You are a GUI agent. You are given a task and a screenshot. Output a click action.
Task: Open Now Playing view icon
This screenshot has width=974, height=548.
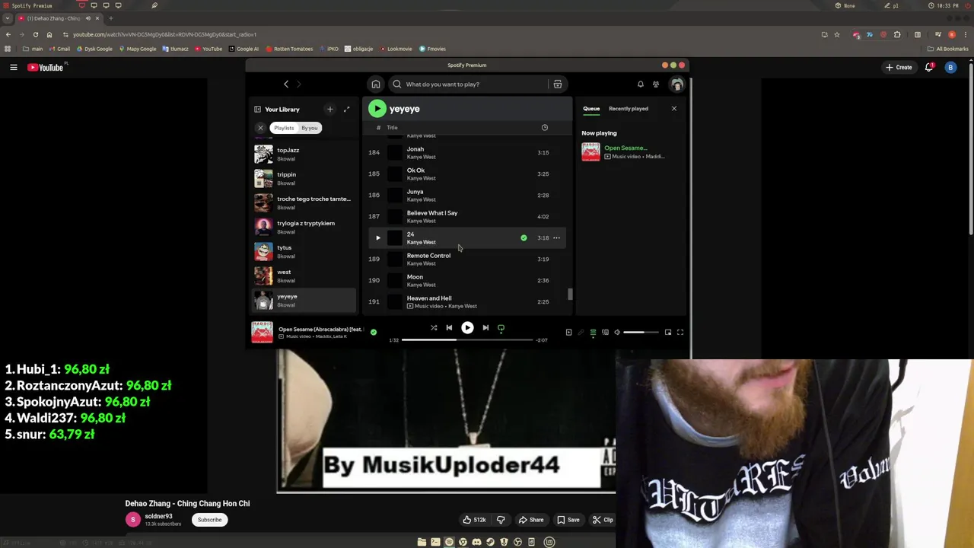coord(568,333)
